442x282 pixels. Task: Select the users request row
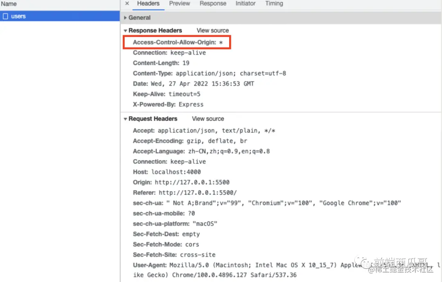[x=60, y=16]
